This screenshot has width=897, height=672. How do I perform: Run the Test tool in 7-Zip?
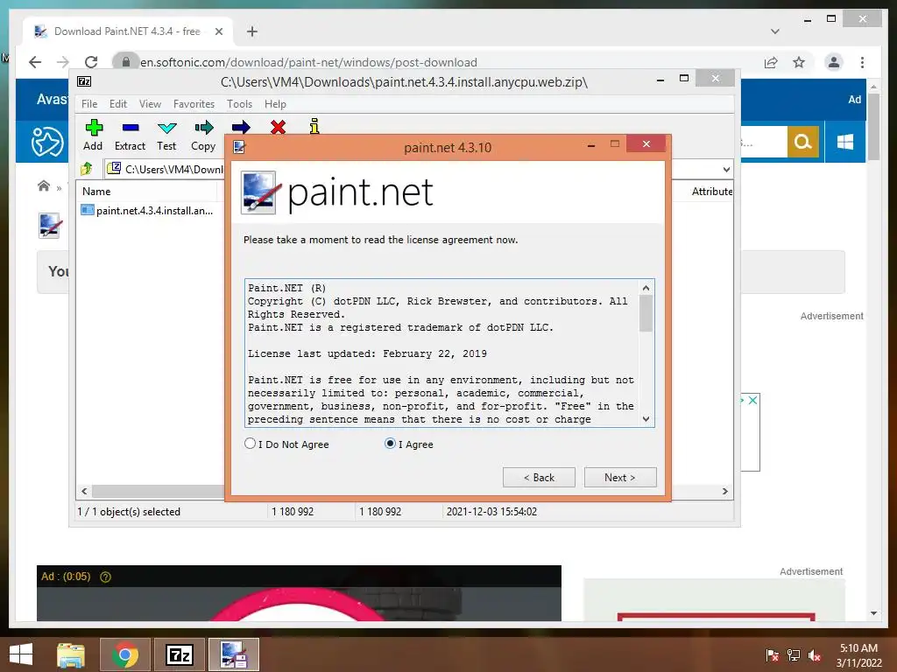click(x=166, y=135)
